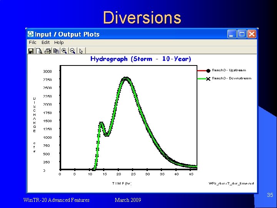Open the File menu
This screenshot has width=277, height=208.
click(32, 42)
